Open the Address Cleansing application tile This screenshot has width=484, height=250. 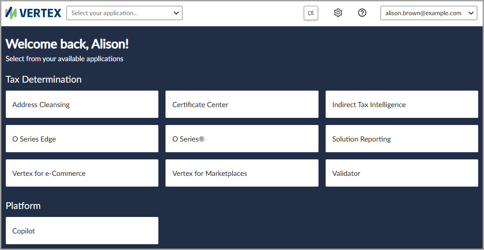(82, 104)
